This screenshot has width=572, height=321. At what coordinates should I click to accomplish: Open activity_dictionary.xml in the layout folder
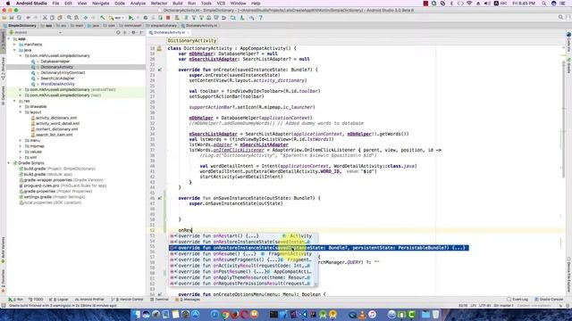[56, 118]
